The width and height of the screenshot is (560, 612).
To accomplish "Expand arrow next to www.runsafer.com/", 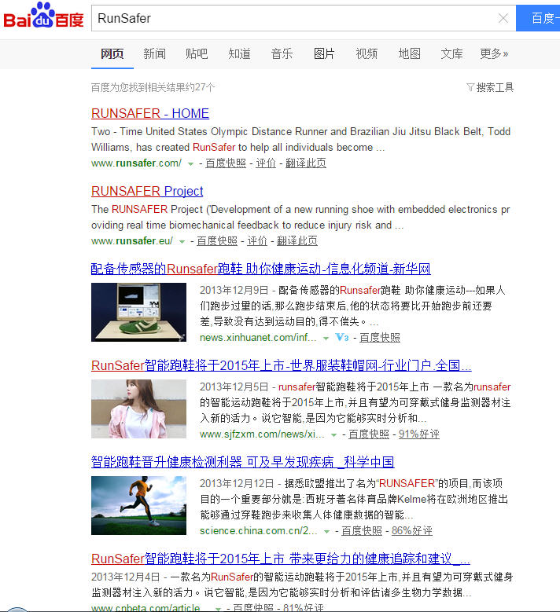I will coord(190,164).
